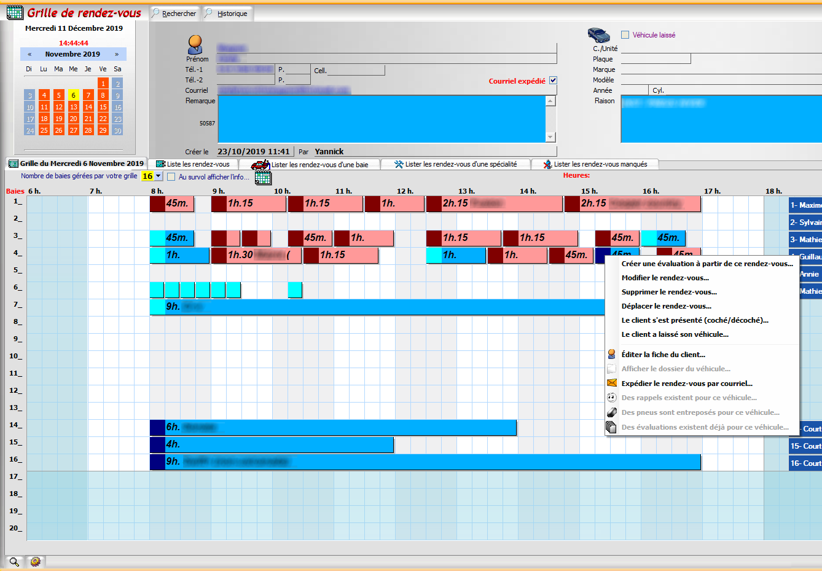822x571 pixels.
Task: Advance to next month with » arrow
Action: (x=117, y=54)
